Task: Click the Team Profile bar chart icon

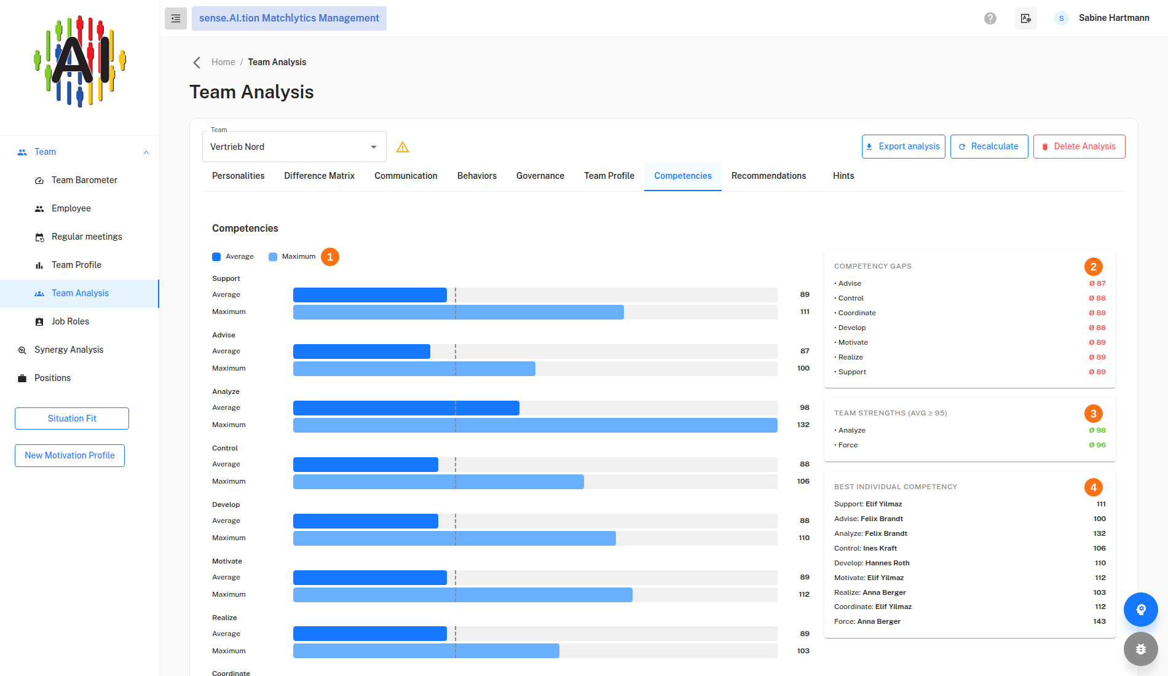Action: click(x=39, y=265)
